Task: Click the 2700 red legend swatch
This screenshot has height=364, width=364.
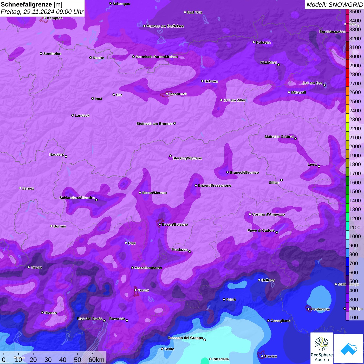Action: coord(347,82)
